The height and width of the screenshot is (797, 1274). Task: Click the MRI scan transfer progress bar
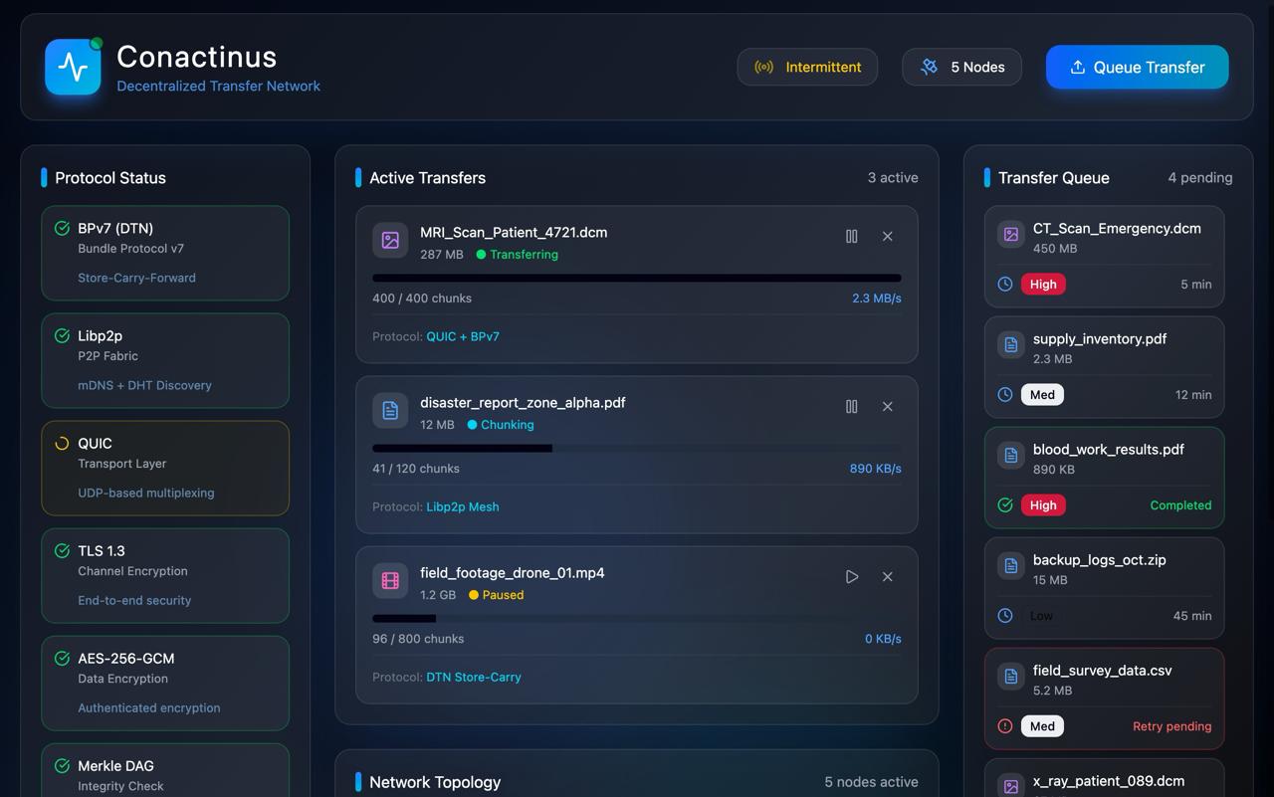tap(637, 279)
